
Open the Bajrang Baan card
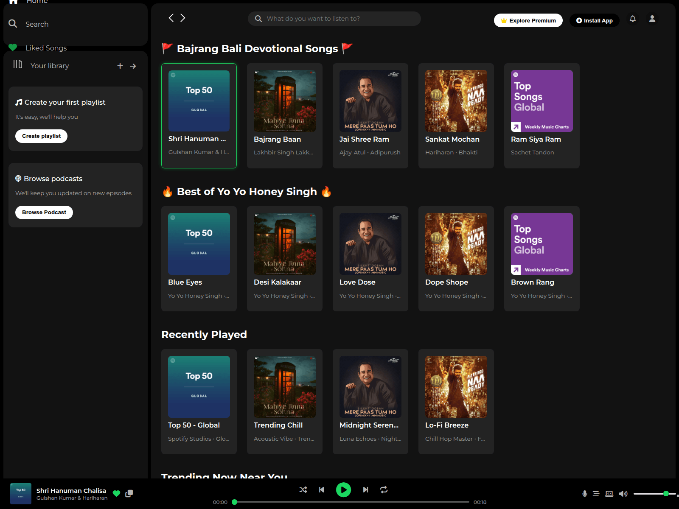pos(285,116)
